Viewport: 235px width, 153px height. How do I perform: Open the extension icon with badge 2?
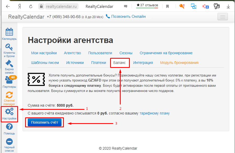click(205, 7)
